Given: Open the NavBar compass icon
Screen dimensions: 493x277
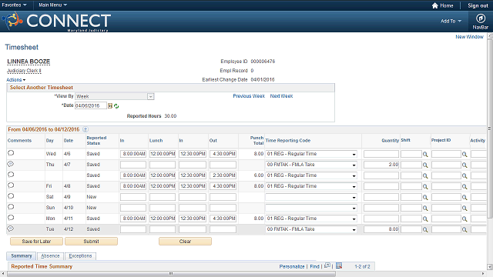Looking at the screenshot, I should click(x=480, y=18).
